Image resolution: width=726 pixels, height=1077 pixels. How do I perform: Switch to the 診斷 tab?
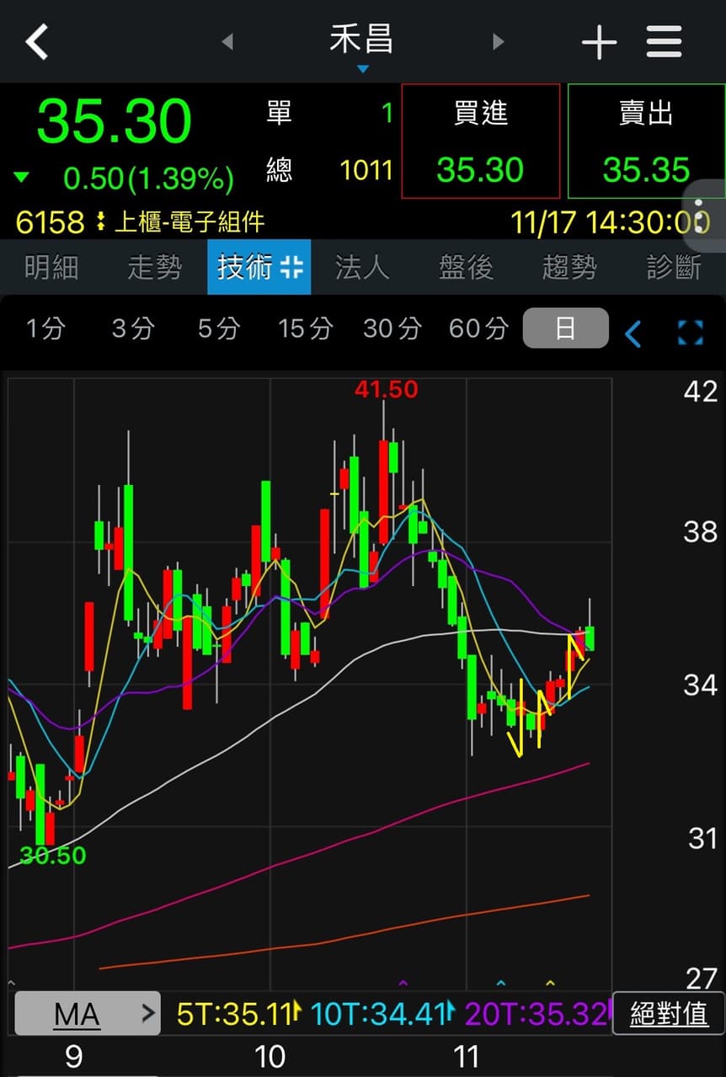point(674,267)
